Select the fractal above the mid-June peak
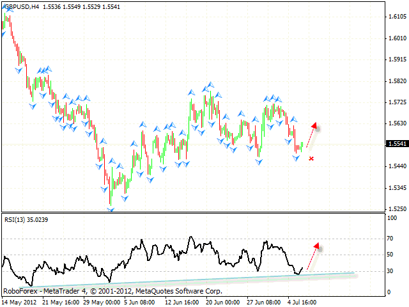409x307 pixels. [209, 84]
